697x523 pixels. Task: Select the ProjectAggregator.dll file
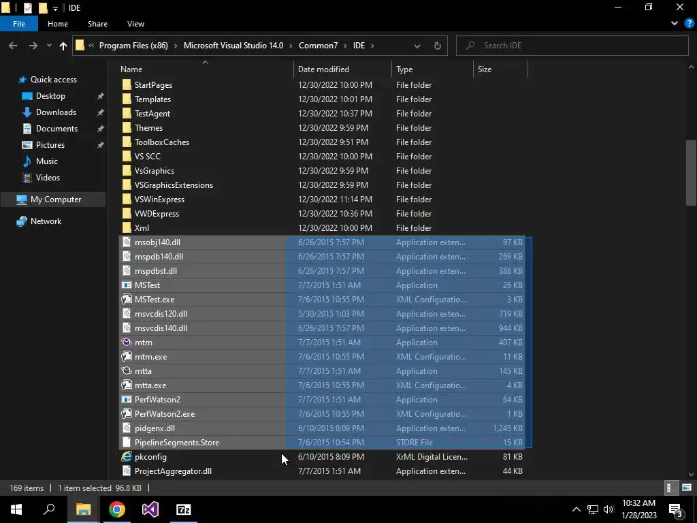[173, 471]
